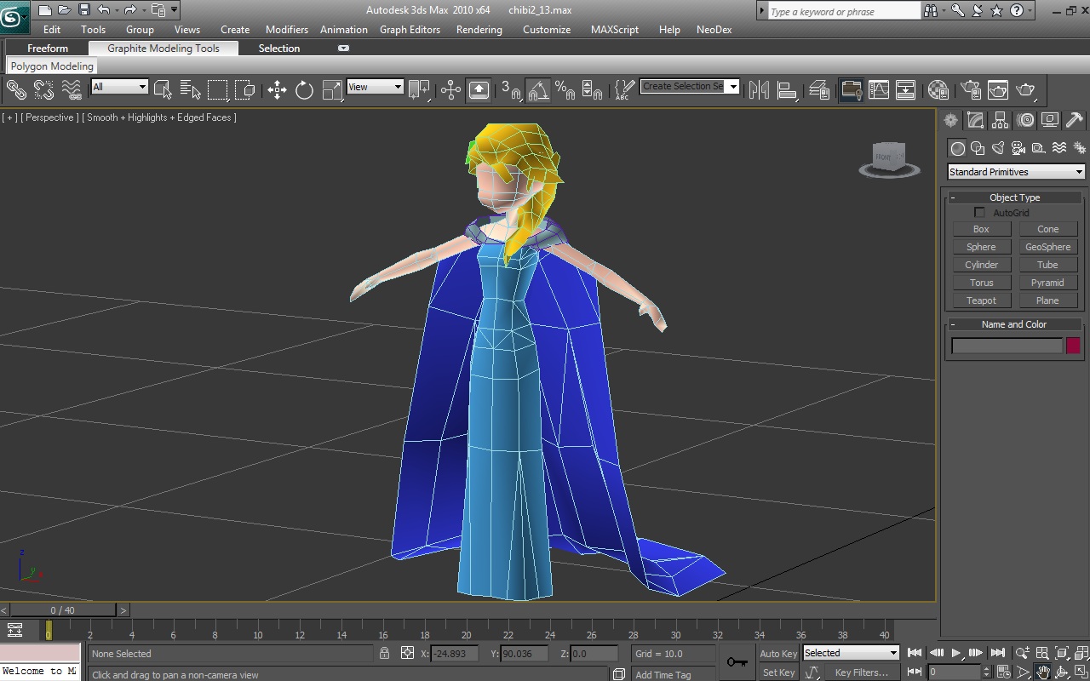Toggle Keyboard Shortcut Override button
Viewport: 1090px width, 681px height.
(479, 89)
